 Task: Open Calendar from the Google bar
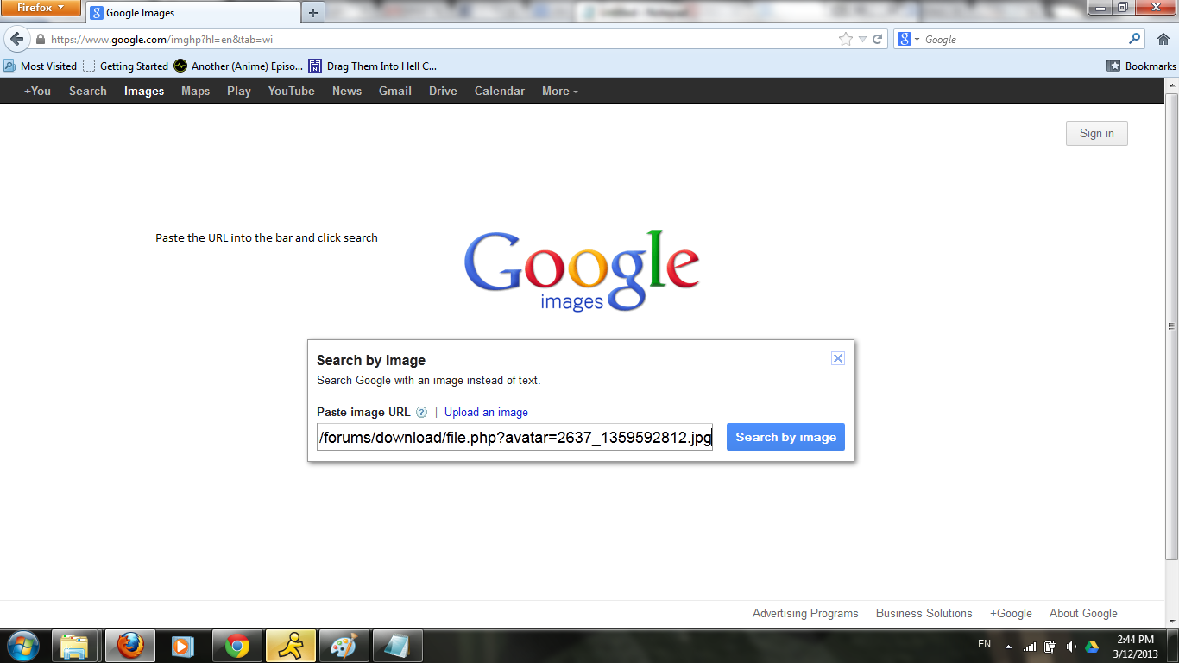(500, 91)
